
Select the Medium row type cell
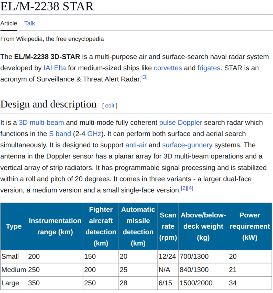14,270
